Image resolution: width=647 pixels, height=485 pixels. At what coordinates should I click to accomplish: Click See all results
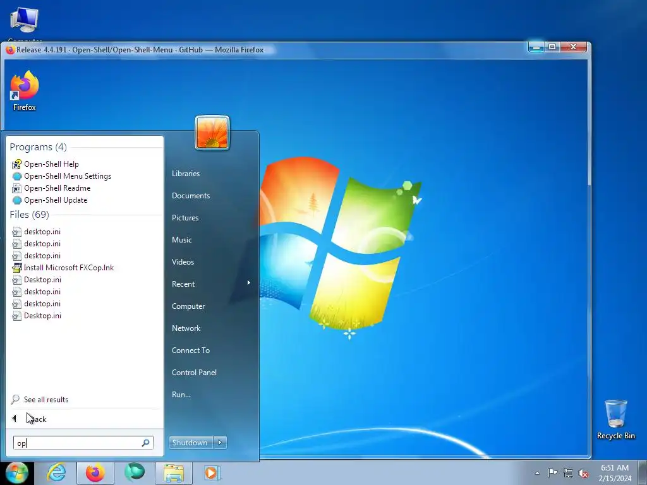click(x=40, y=400)
